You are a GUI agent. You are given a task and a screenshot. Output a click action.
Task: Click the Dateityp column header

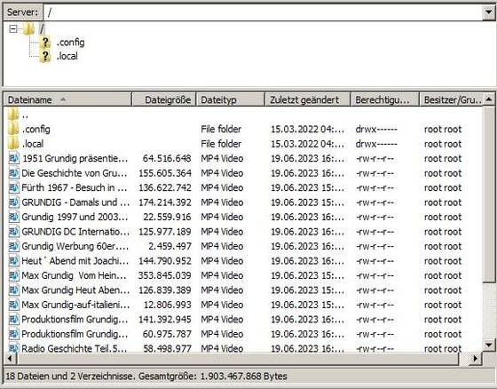pos(231,99)
